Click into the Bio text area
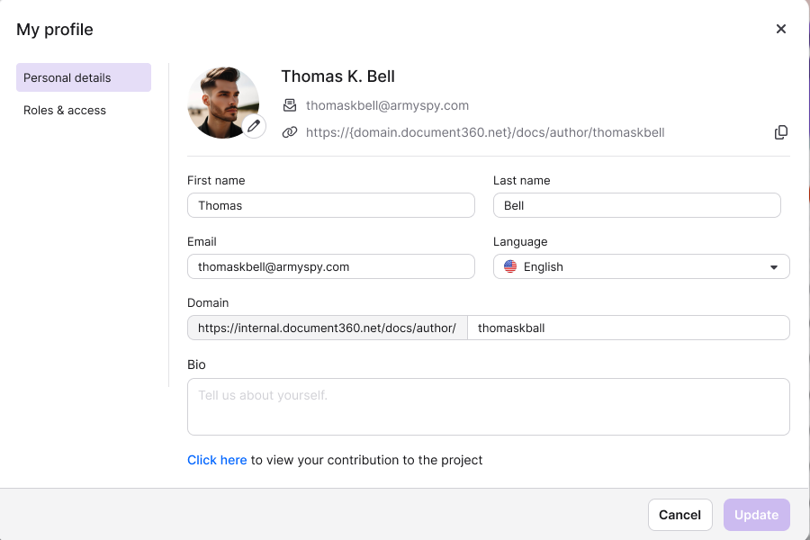The height and width of the screenshot is (540, 810). click(488, 407)
